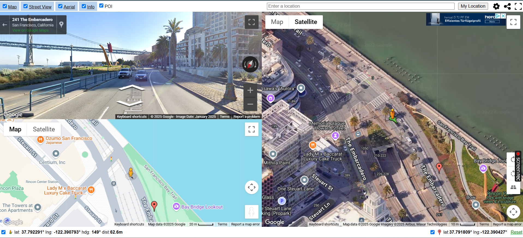Click the red marker on lower-left map
Screen dimensions: 523x238
click(x=154, y=206)
